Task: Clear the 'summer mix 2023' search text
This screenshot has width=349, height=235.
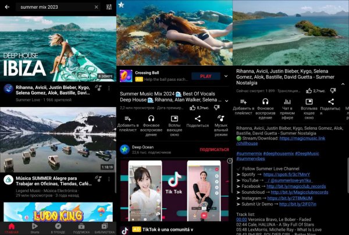Action: coord(96,7)
